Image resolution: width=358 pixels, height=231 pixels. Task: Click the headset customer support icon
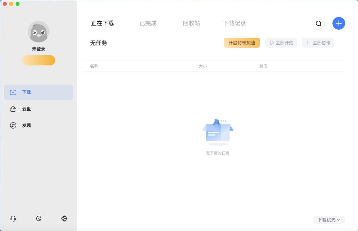(13, 219)
